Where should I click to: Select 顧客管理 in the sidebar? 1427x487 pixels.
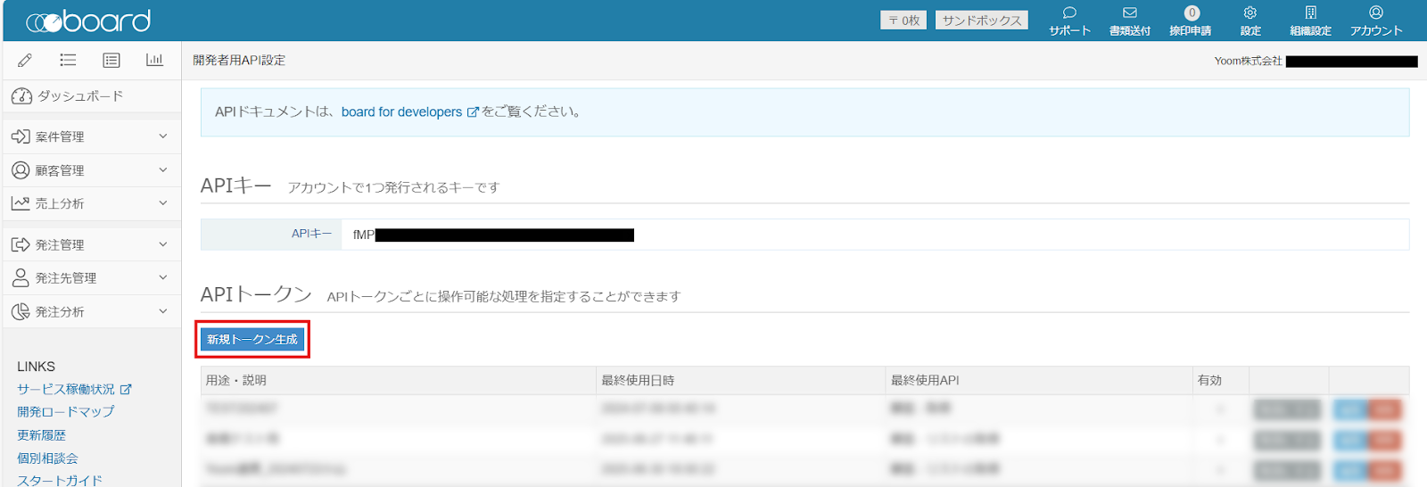pos(92,170)
